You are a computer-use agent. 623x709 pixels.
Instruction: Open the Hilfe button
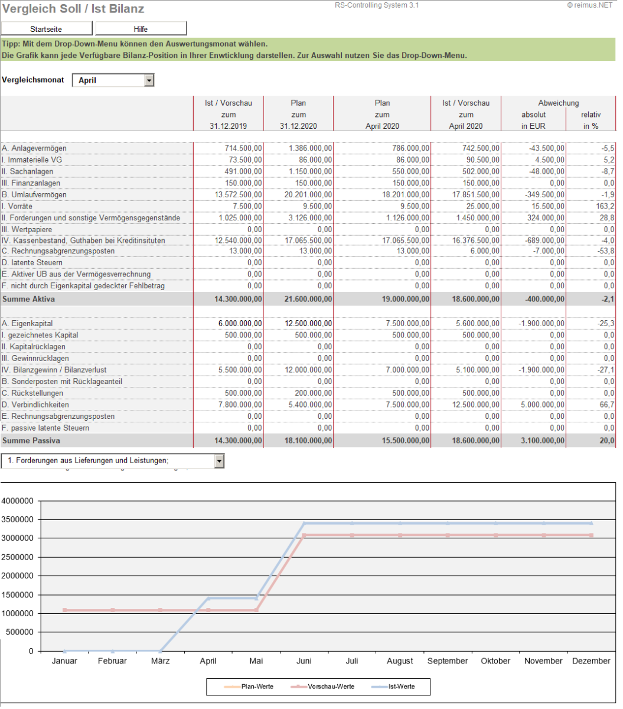(x=141, y=29)
